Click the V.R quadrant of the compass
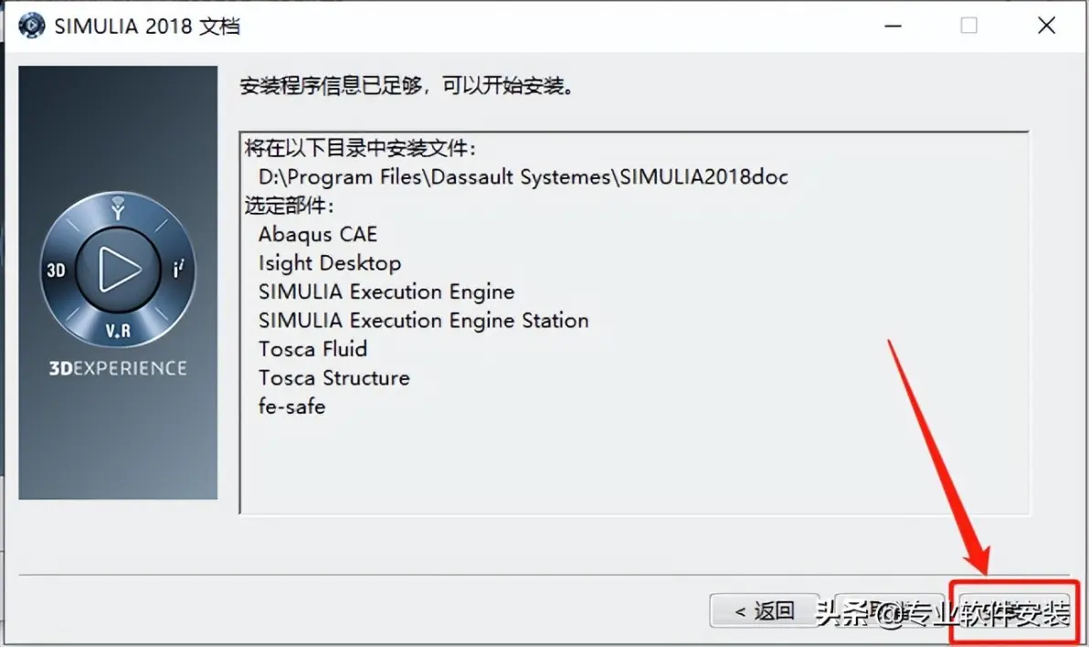Viewport: 1089px width, 647px height. point(118,331)
